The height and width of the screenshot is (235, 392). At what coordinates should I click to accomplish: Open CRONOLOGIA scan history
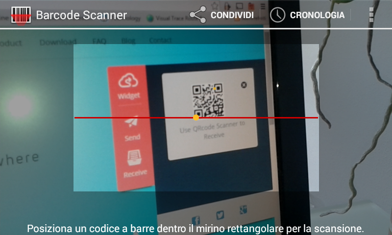coord(317,15)
